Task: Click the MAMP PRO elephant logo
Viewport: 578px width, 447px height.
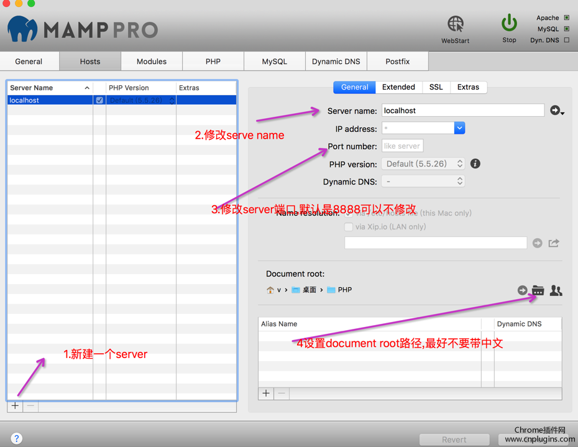Action: pos(22,29)
